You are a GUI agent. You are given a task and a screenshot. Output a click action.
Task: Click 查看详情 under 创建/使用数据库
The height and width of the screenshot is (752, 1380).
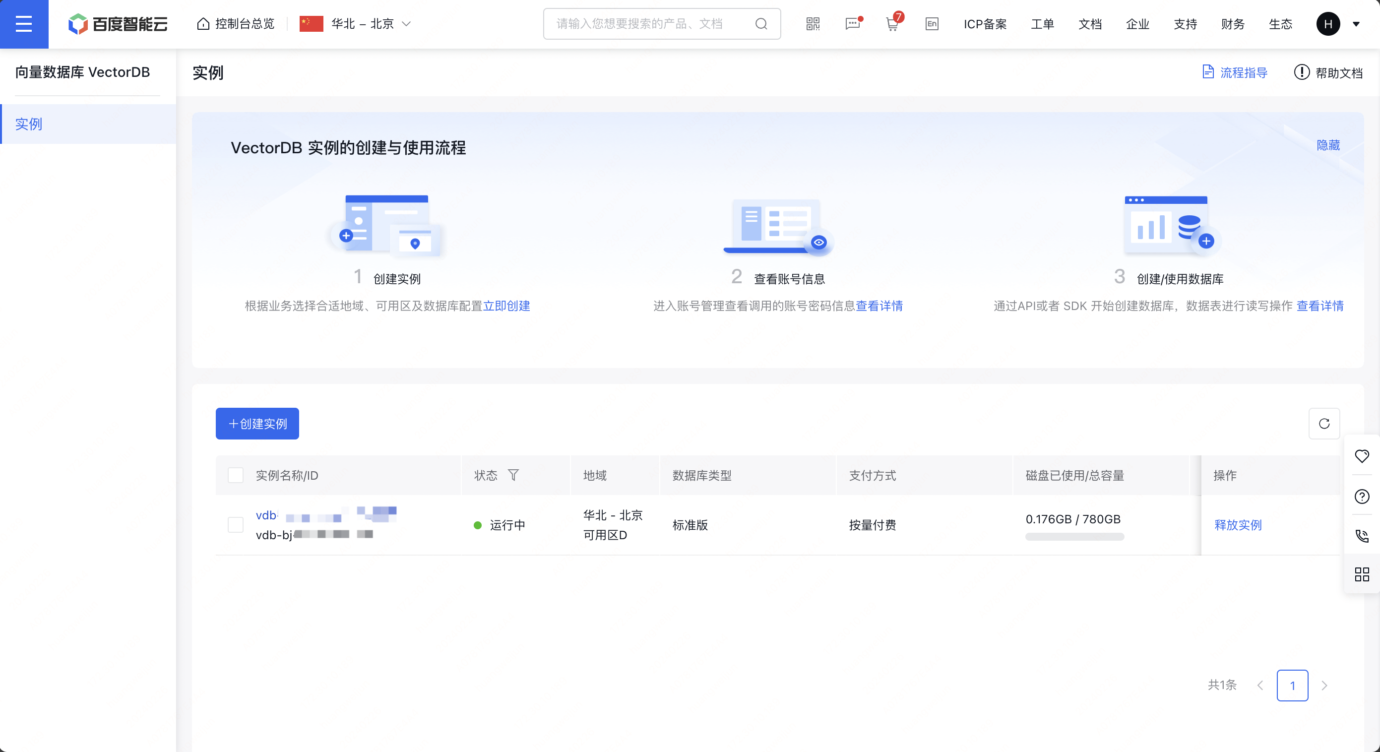click(1319, 306)
